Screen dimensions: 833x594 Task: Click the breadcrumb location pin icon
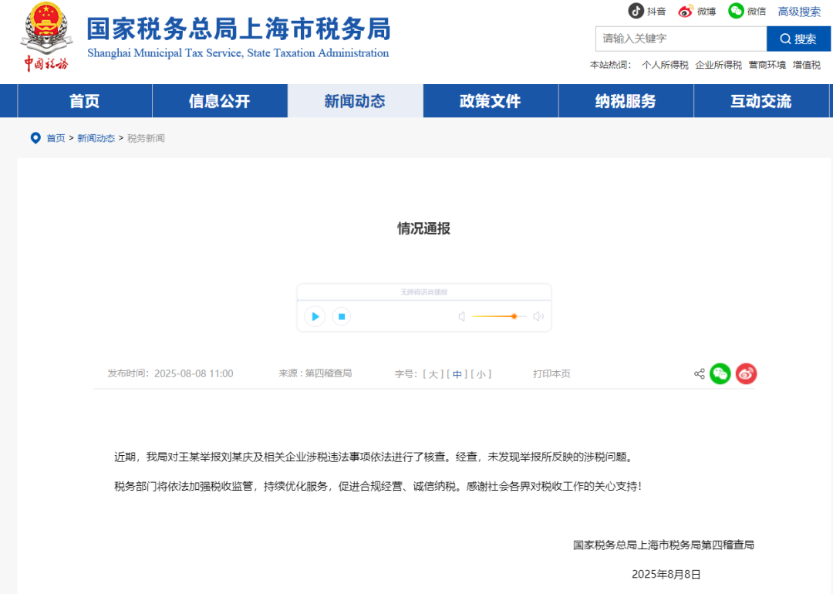pyautogui.click(x=35, y=138)
